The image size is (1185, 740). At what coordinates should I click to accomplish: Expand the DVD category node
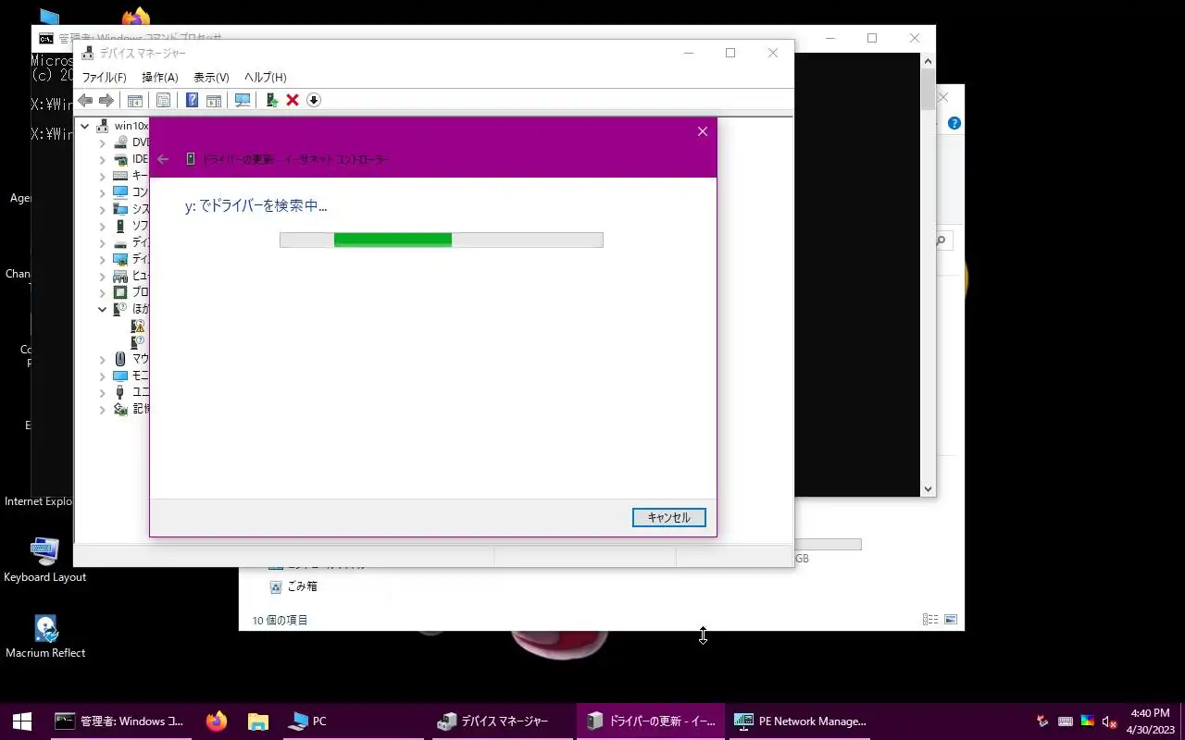tap(103, 142)
